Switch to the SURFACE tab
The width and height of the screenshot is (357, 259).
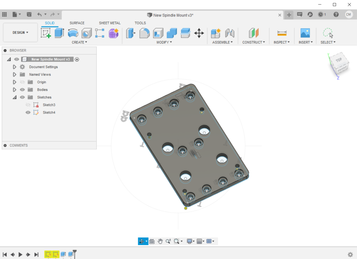click(77, 23)
